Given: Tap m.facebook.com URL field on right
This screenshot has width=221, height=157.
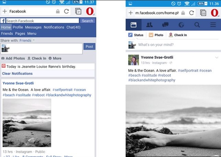Looking at the screenshot, I should (x=157, y=13).
